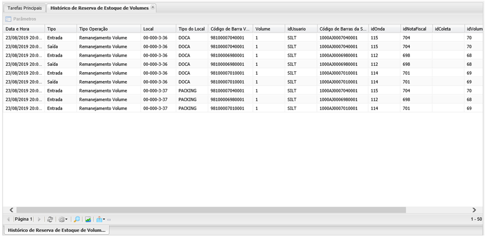
Task: Click the Volume column header
Action: (x=269, y=29)
